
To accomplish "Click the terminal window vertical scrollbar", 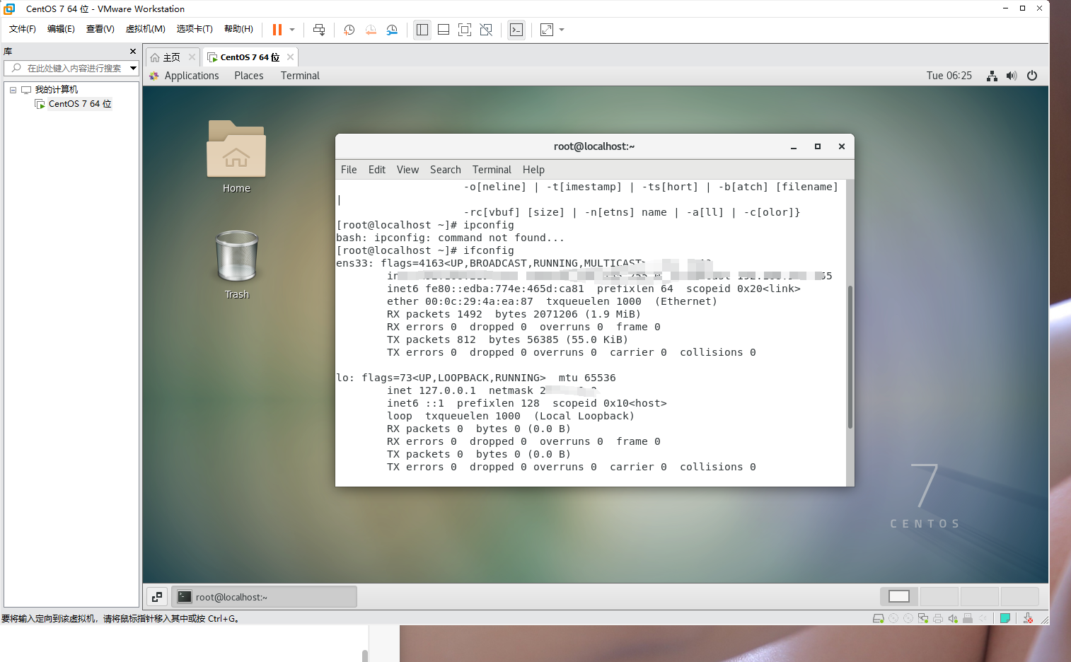I will [850, 357].
